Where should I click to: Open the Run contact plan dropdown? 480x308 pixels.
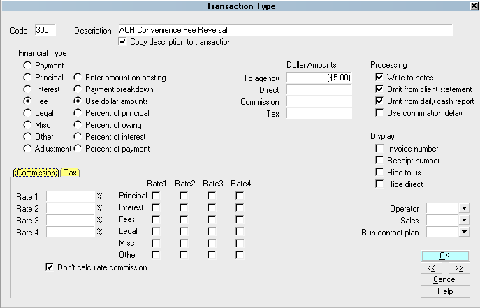click(464, 232)
